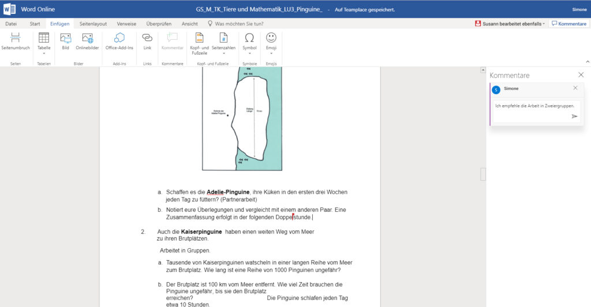This screenshot has width=591, height=307.
Task: Select the Einfügen tab
Action: 59,23
